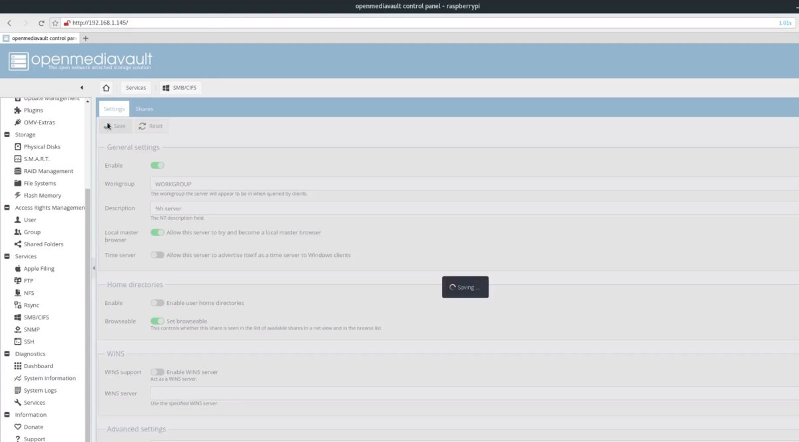799x442 pixels.
Task: Open the S.M.A.R.T. icon entry
Action: (18, 159)
